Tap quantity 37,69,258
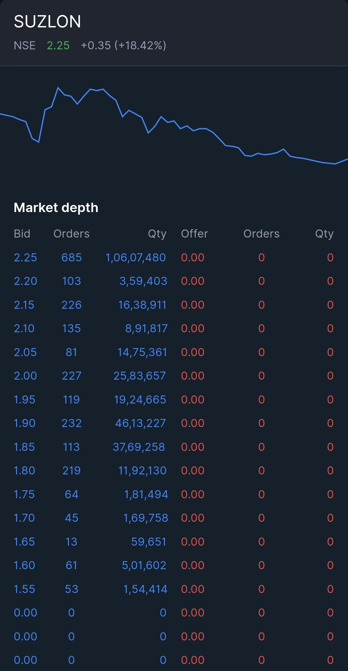348x671 pixels. 139,447
